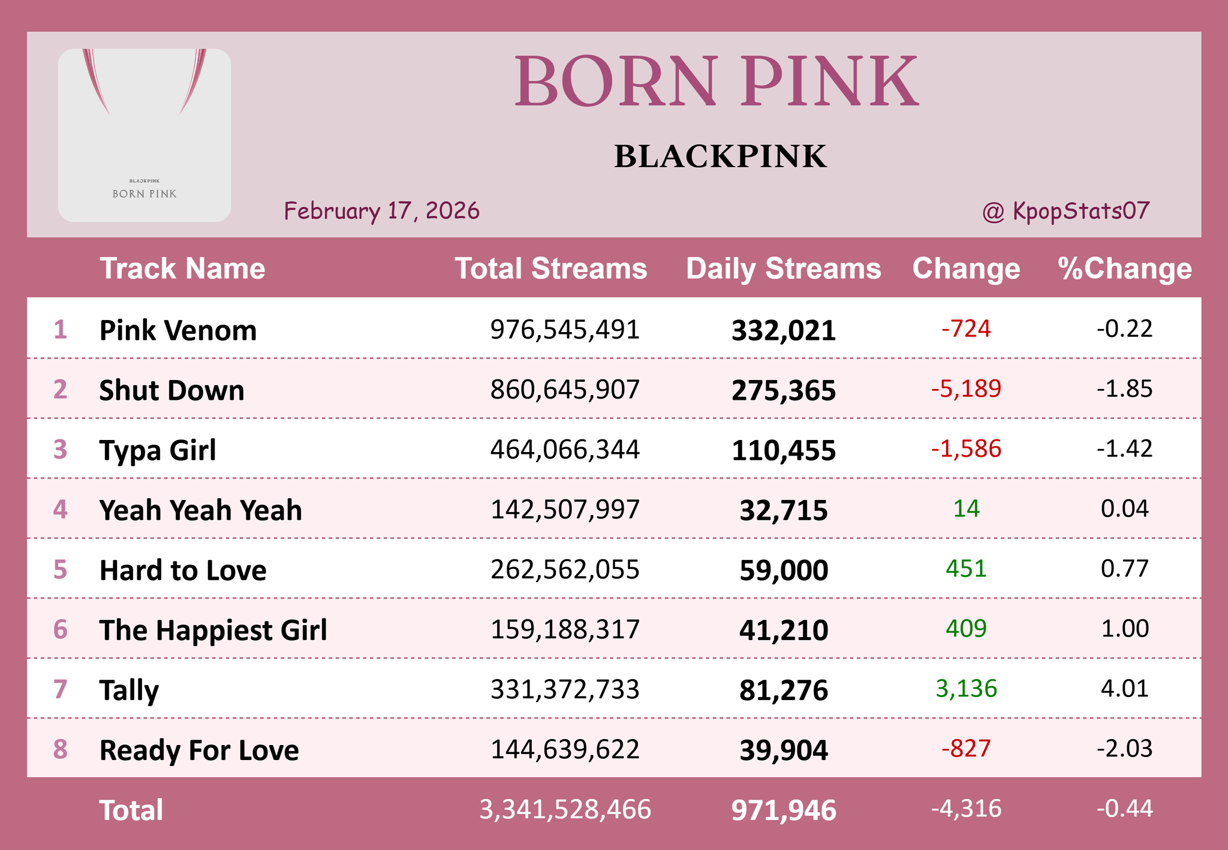Click the Total Streams column header
Screen dimensions: 1228x850
coord(550,268)
